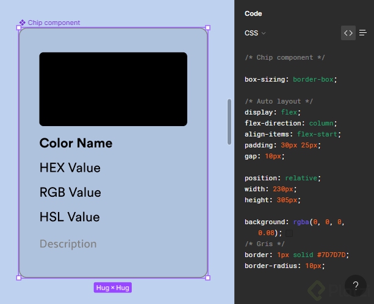Screen dimensions: 374x304
Task: Click the /* Chip component */ code comment
Action: [285, 57]
